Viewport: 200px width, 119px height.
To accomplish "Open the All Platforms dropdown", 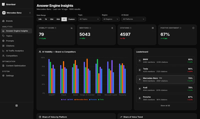I will click(133, 19).
